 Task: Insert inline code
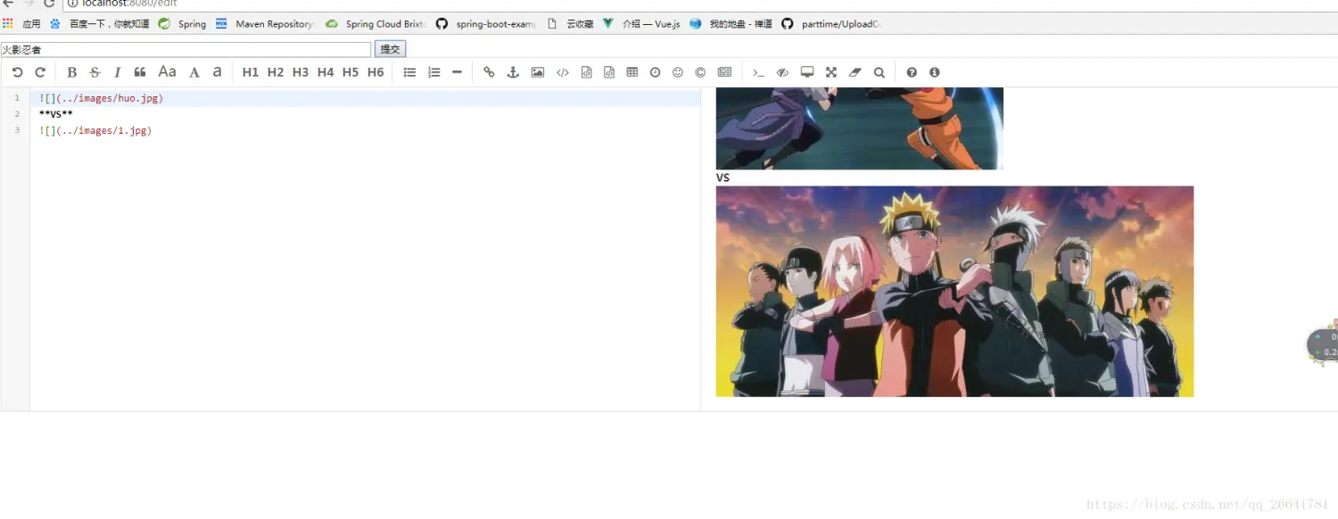(x=563, y=72)
